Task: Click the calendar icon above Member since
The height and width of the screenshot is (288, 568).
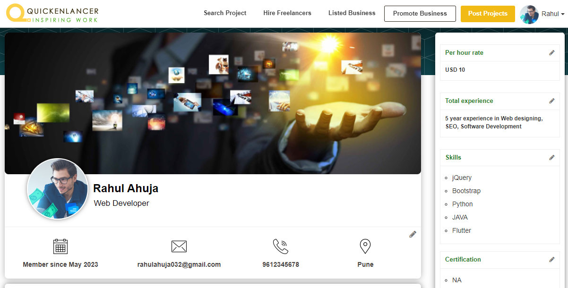Action: (60, 246)
